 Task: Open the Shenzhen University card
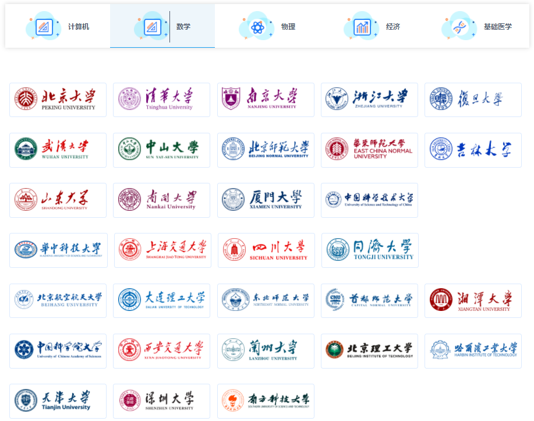(161, 401)
